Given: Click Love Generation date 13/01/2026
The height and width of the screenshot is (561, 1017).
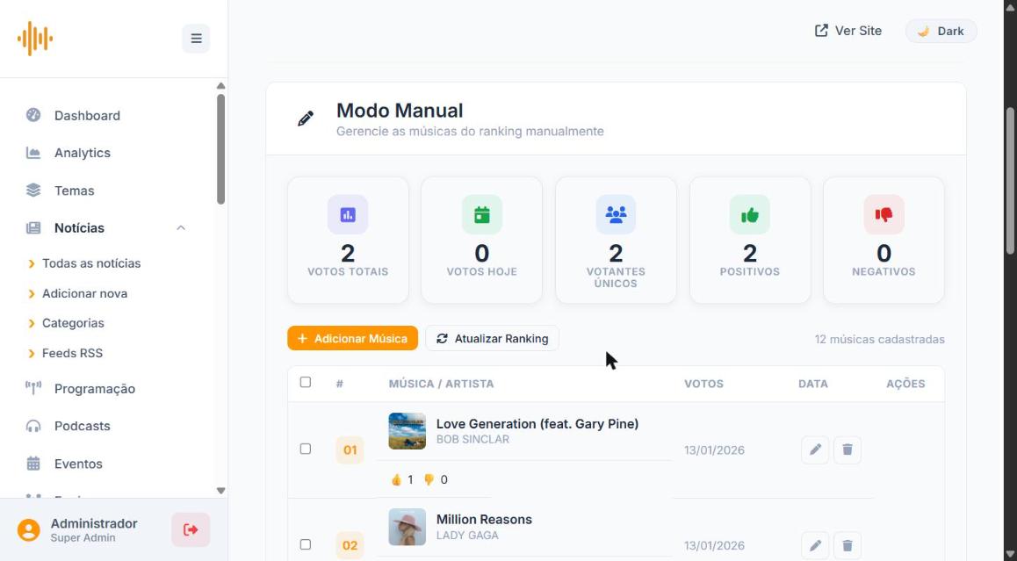Looking at the screenshot, I should click(714, 450).
